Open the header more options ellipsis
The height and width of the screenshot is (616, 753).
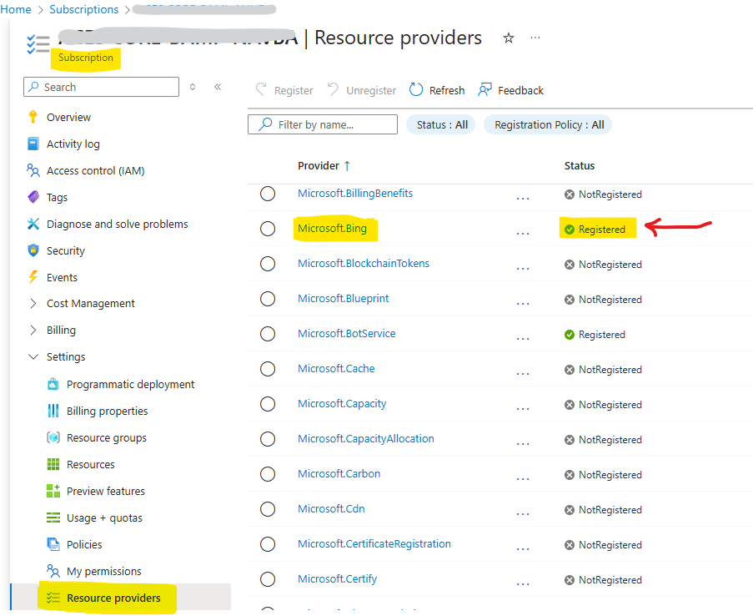click(x=535, y=38)
